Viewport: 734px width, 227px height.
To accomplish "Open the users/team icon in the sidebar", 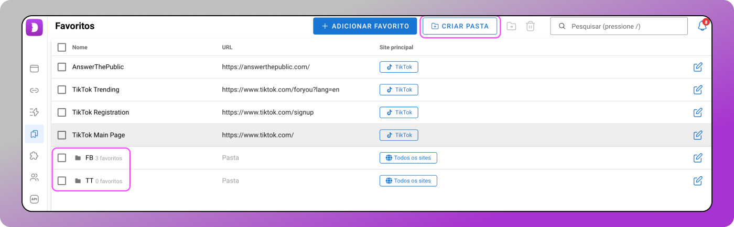I will [x=34, y=177].
